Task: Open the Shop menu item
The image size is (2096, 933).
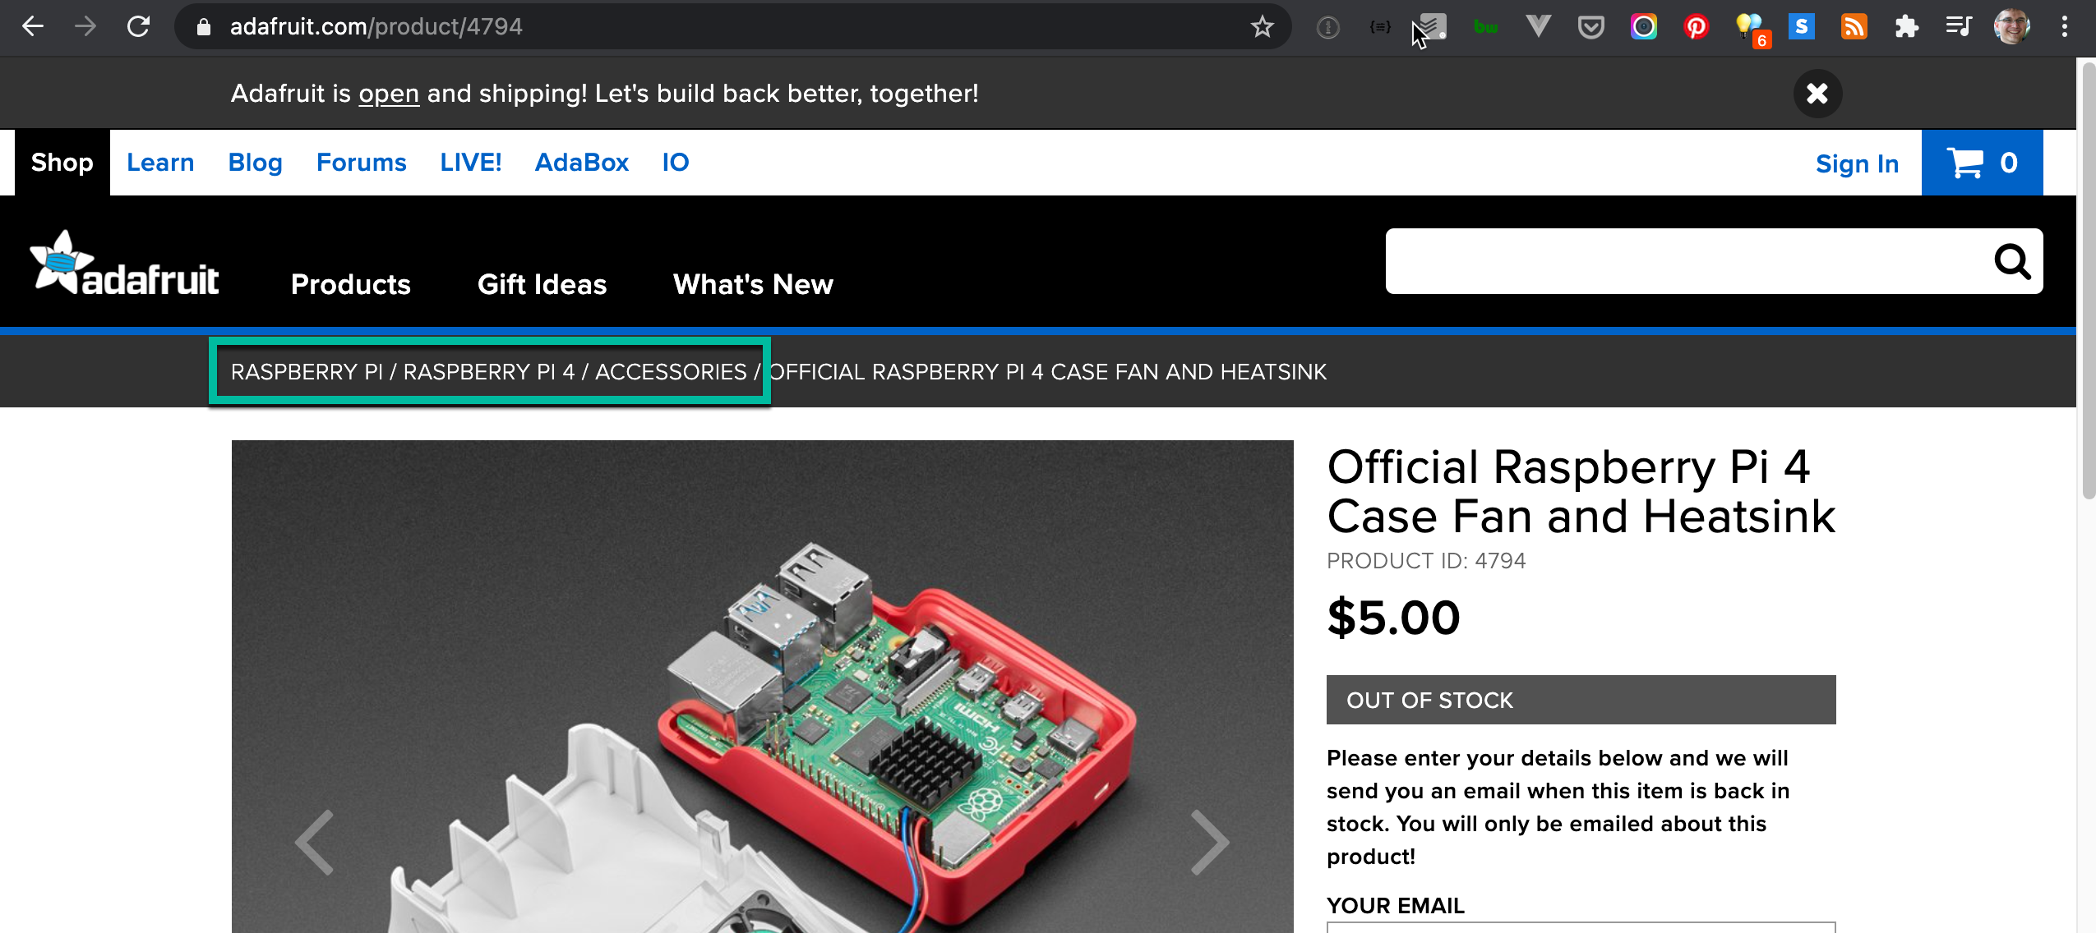Action: (62, 162)
